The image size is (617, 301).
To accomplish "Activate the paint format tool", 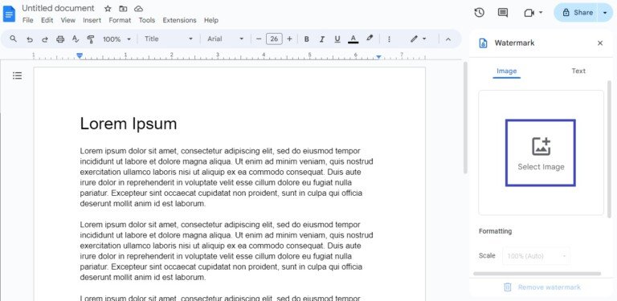I will click(x=91, y=39).
